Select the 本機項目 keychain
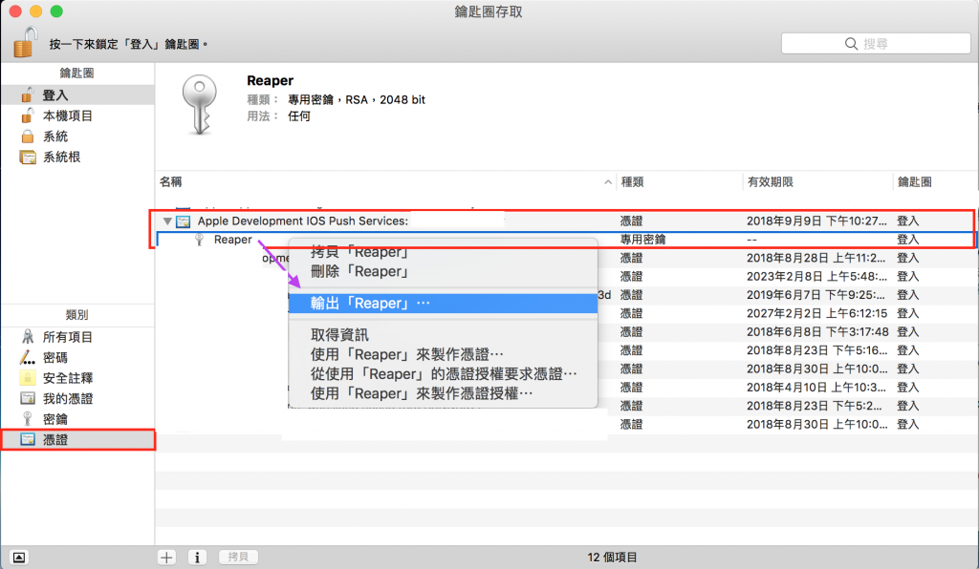Image resolution: width=979 pixels, height=569 pixels. pyautogui.click(x=77, y=116)
